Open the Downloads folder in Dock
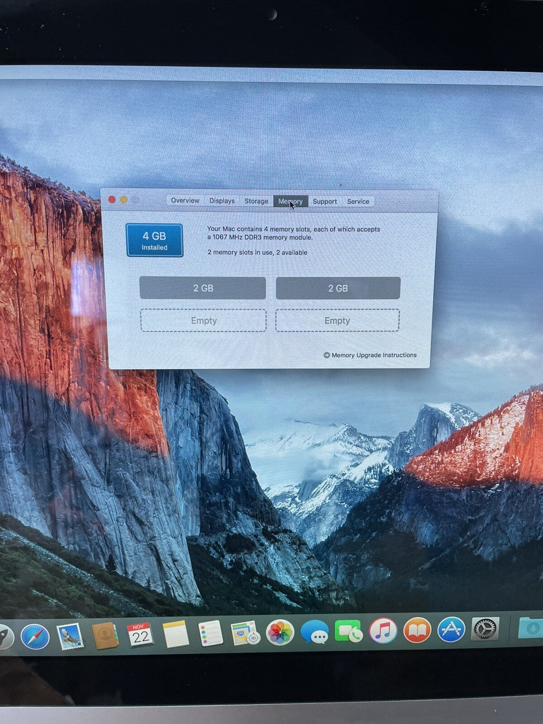The height and width of the screenshot is (724, 543). pos(530,628)
